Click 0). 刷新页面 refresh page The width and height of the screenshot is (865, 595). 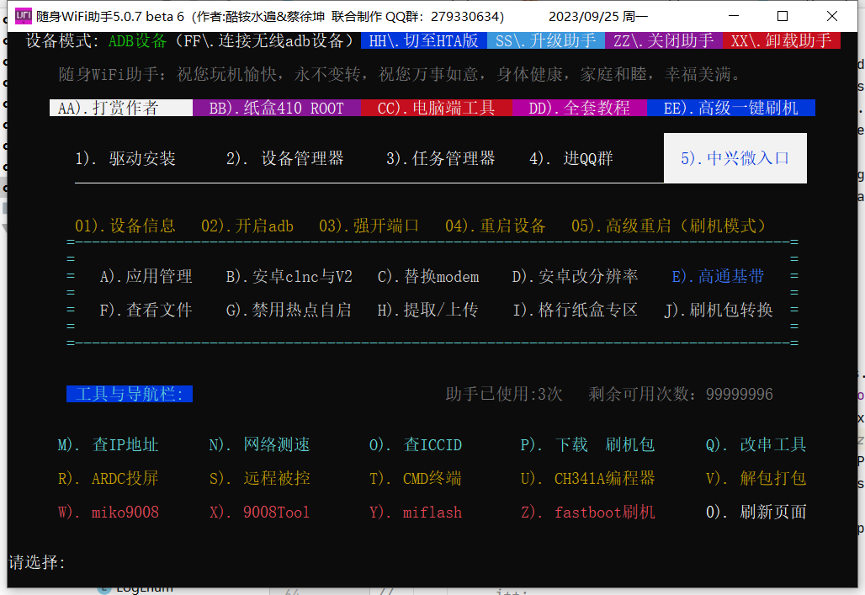[x=756, y=513]
